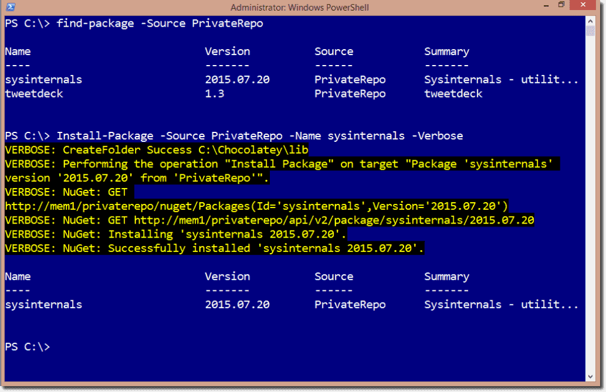This screenshot has width=606, height=392.
Task: Click the Summary column header
Action: (x=447, y=51)
